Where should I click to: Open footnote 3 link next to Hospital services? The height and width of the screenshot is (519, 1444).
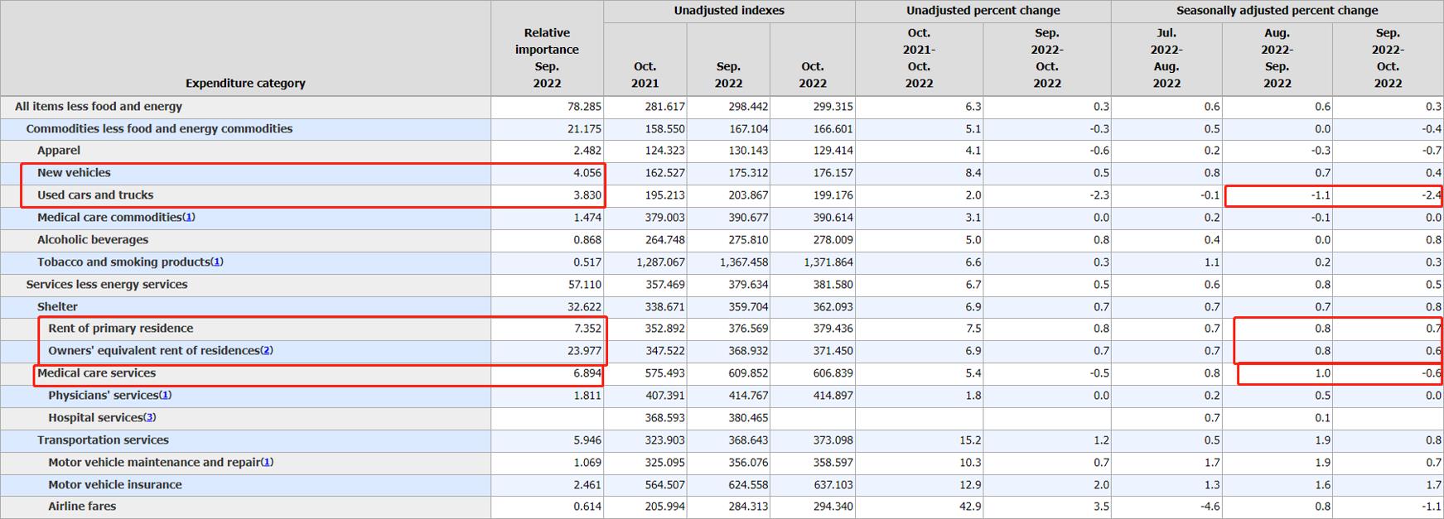pyautogui.click(x=150, y=418)
